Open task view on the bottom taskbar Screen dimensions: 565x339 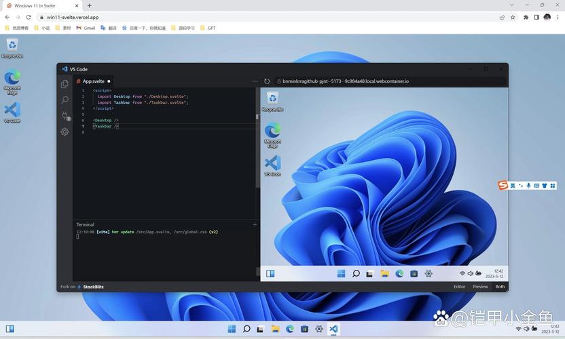(260, 329)
